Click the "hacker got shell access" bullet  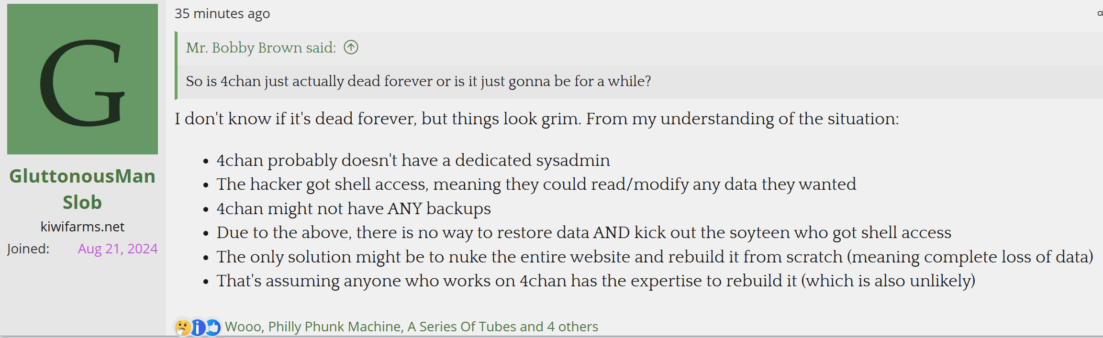[536, 184]
